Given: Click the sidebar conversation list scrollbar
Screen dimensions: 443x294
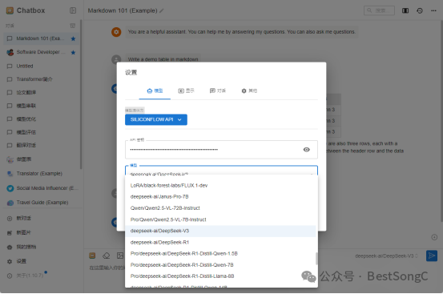Looking at the screenshot, I should pyautogui.click(x=81, y=95).
